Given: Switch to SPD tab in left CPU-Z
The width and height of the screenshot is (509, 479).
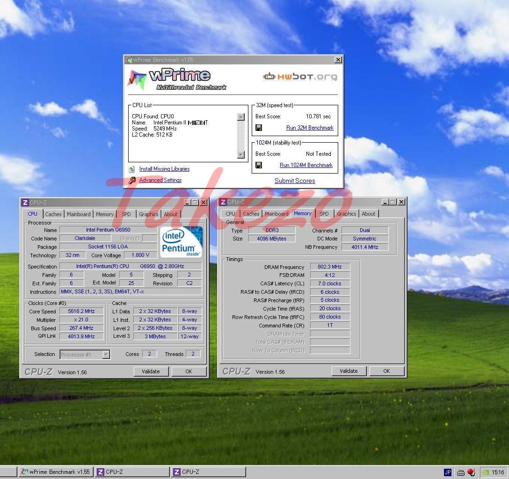Looking at the screenshot, I should pos(126,214).
